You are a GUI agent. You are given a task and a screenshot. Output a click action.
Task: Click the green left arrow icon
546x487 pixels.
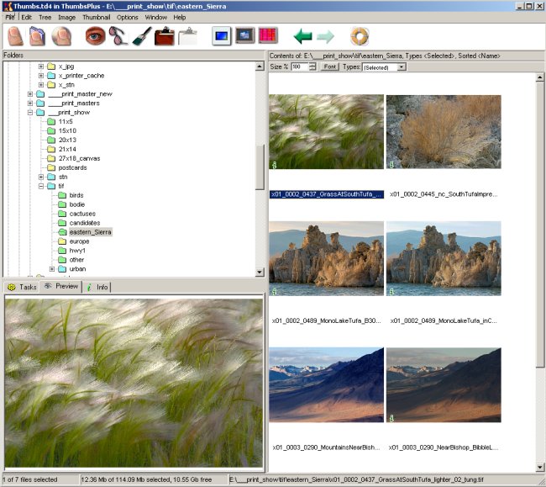point(302,36)
